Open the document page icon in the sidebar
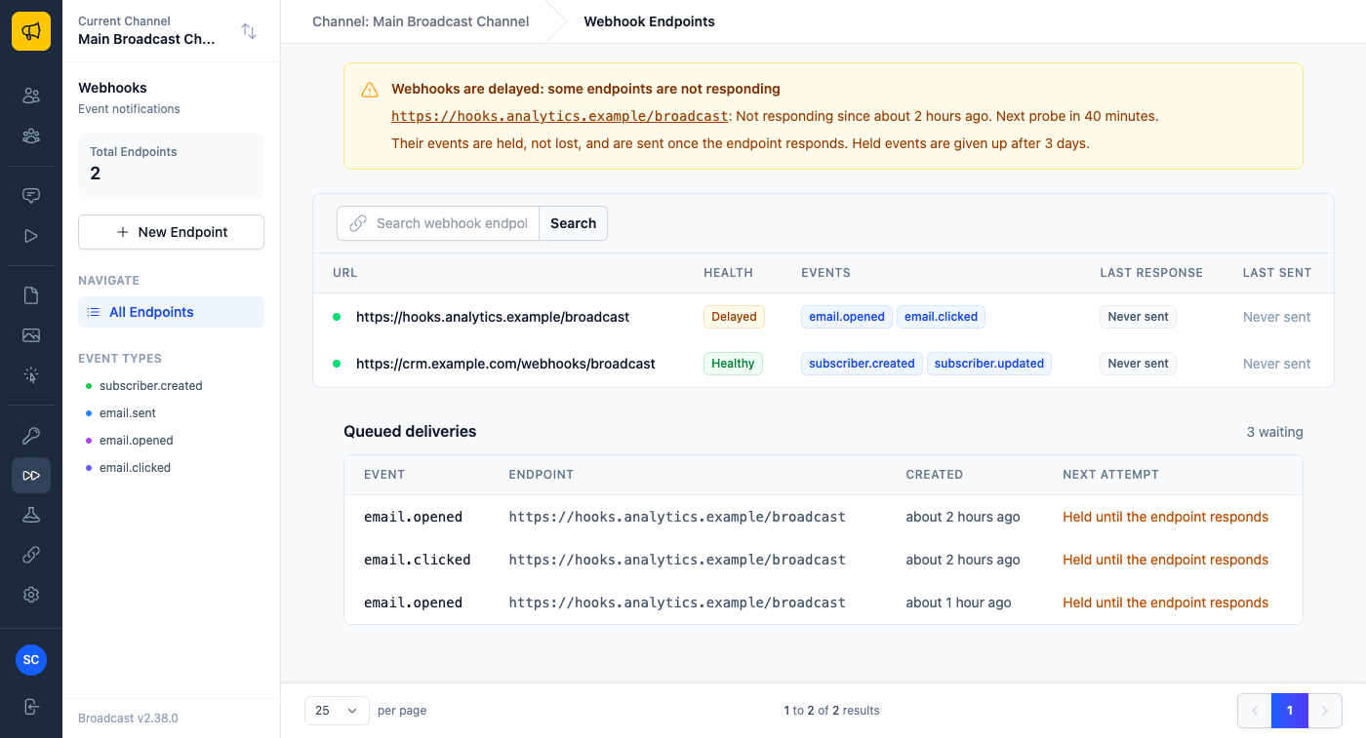Screen dimensions: 1366x738 coord(31,294)
